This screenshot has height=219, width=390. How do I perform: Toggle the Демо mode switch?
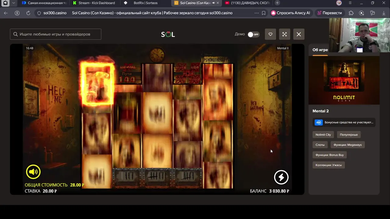pyautogui.click(x=253, y=34)
